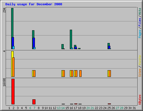Screen dimensions: 143x111
Task: Click the Visits legend label
Action: pyautogui.click(x=140, y=60)
